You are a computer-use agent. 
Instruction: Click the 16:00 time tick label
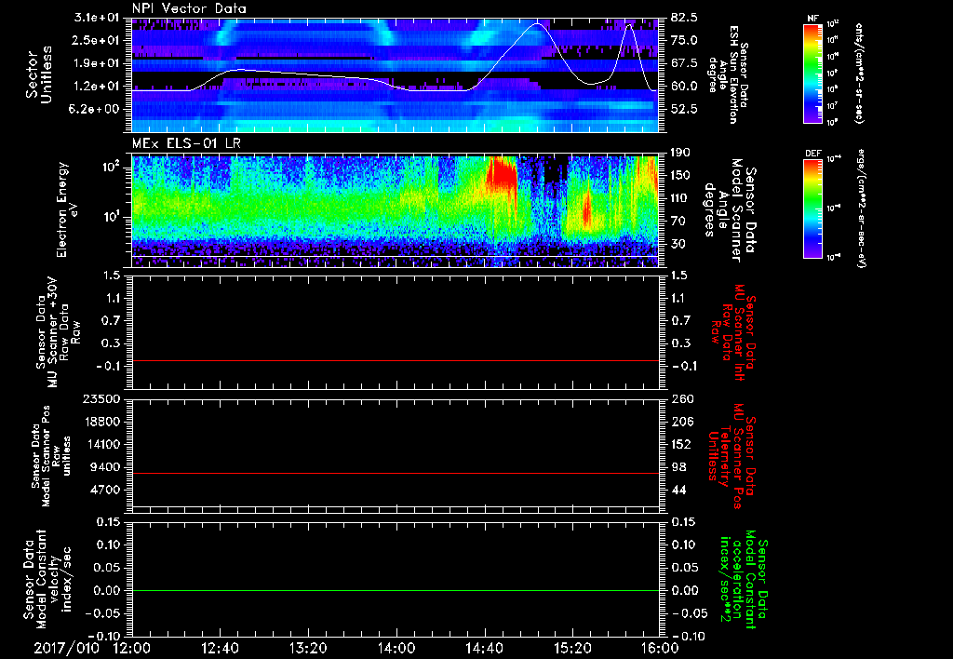[660, 648]
